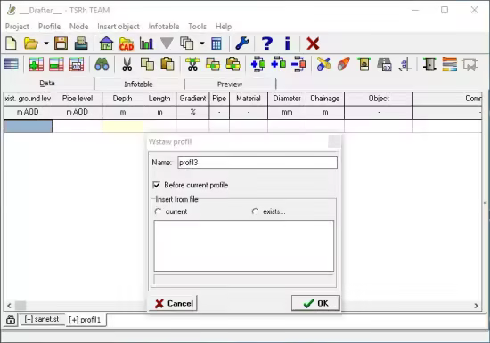
Task: Click the Chainage column header
Action: (325, 99)
